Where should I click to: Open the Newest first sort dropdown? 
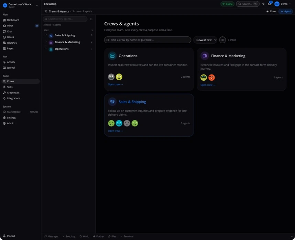(205, 40)
